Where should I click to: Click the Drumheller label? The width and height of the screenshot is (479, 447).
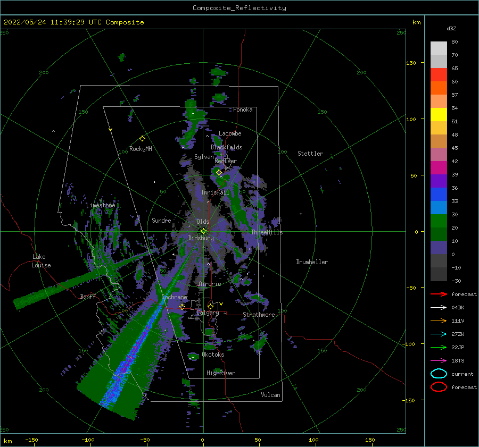coord(312,262)
